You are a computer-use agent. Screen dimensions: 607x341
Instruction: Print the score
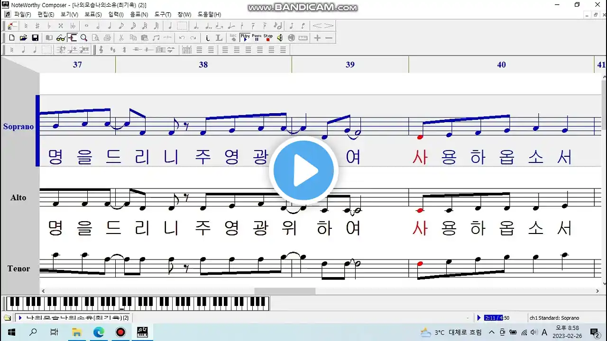pyautogui.click(x=107, y=38)
